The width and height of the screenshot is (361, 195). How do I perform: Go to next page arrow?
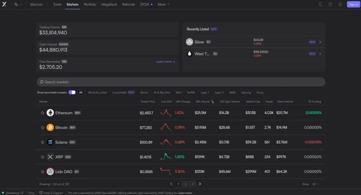200,184
